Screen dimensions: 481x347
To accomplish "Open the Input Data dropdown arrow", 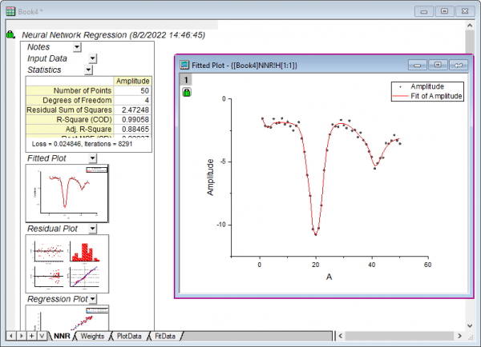I will point(93,58).
